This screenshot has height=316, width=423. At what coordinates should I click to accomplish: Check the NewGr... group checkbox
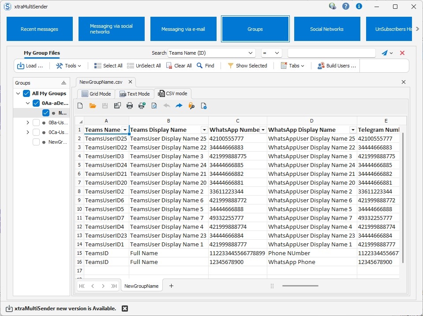(x=36, y=142)
